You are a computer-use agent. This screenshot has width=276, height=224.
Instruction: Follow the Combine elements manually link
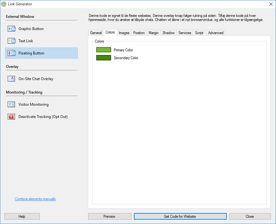35,199
